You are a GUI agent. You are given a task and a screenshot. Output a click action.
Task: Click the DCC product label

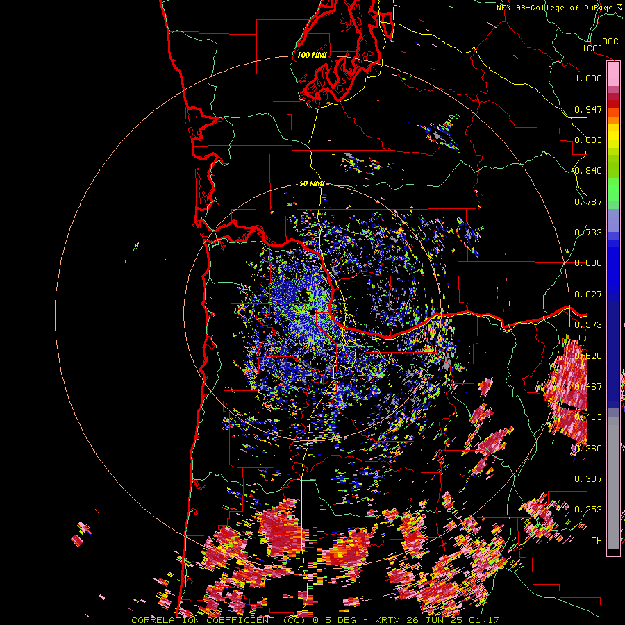click(610, 42)
